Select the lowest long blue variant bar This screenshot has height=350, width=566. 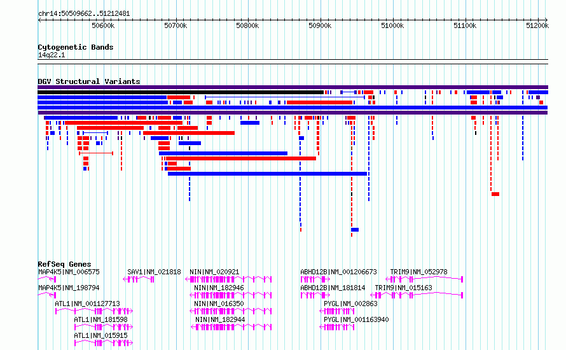(x=268, y=174)
